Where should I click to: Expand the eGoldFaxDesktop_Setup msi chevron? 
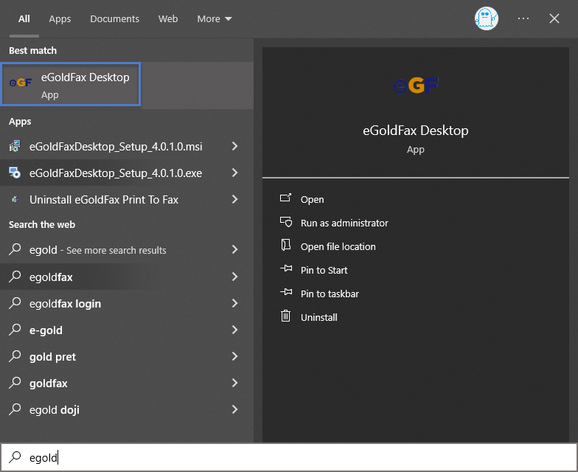coord(234,146)
